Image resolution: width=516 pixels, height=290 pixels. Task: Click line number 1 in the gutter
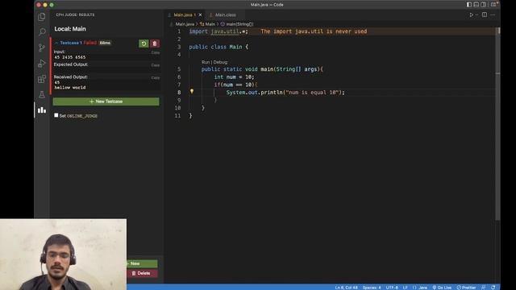pos(179,31)
